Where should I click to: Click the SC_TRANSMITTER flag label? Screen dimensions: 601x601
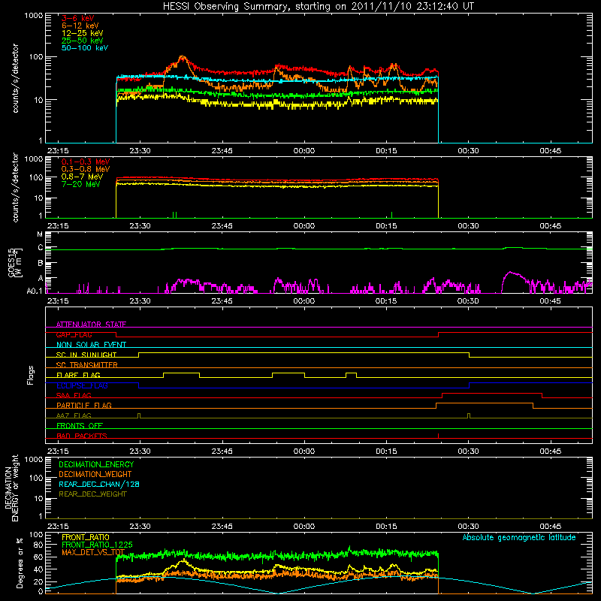(x=87, y=364)
